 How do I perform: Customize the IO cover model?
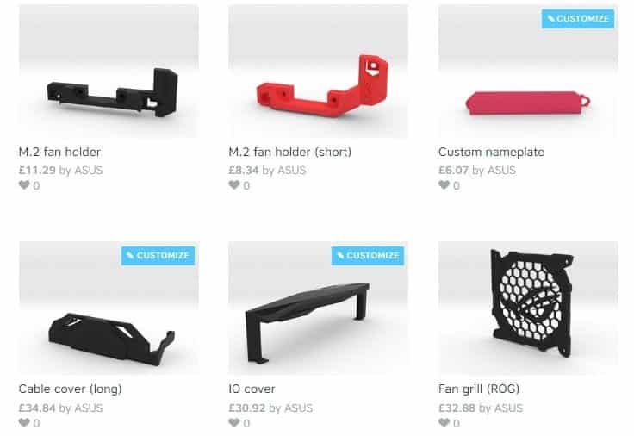[x=368, y=256]
